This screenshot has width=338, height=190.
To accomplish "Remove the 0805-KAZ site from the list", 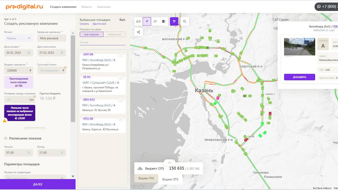I will (x=121, y=100).
